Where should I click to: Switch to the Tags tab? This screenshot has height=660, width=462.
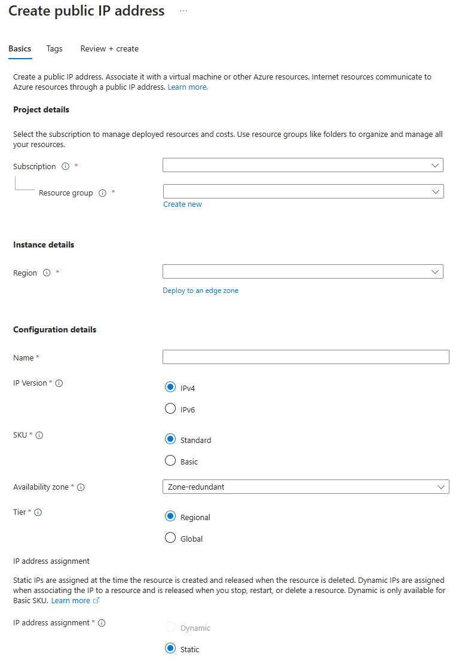(54, 48)
